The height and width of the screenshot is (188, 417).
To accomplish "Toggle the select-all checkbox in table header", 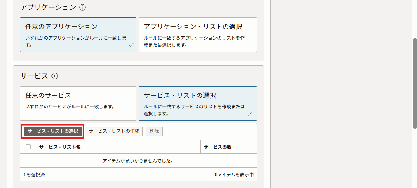I will tap(28, 147).
